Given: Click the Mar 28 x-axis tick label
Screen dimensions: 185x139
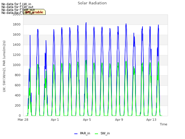Looking at the screenshot, I should 23,120.
